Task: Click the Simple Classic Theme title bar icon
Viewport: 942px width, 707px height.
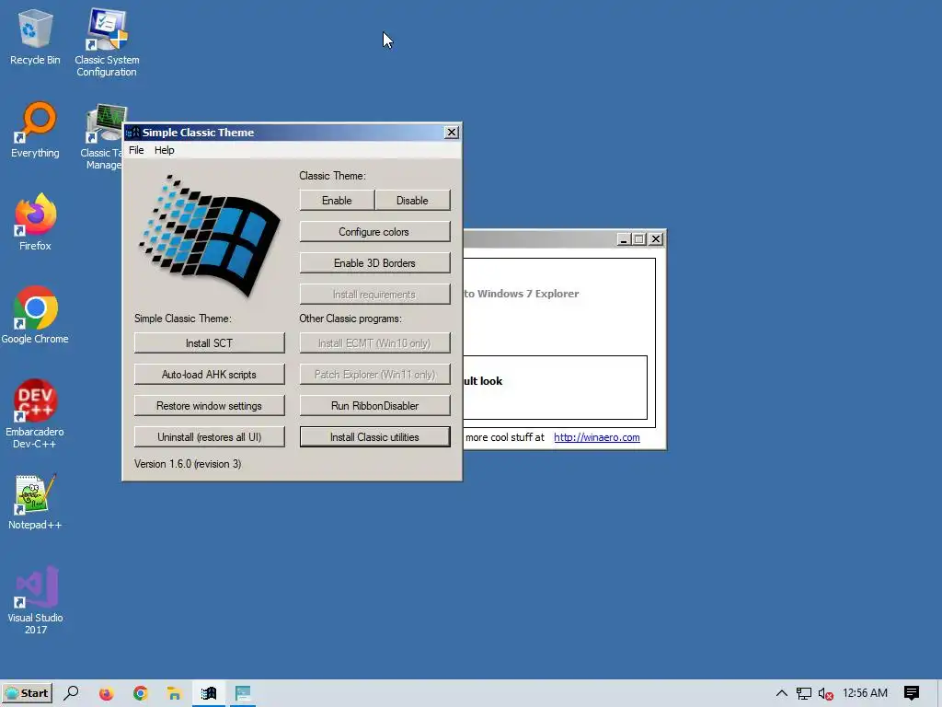Action: coord(133,133)
